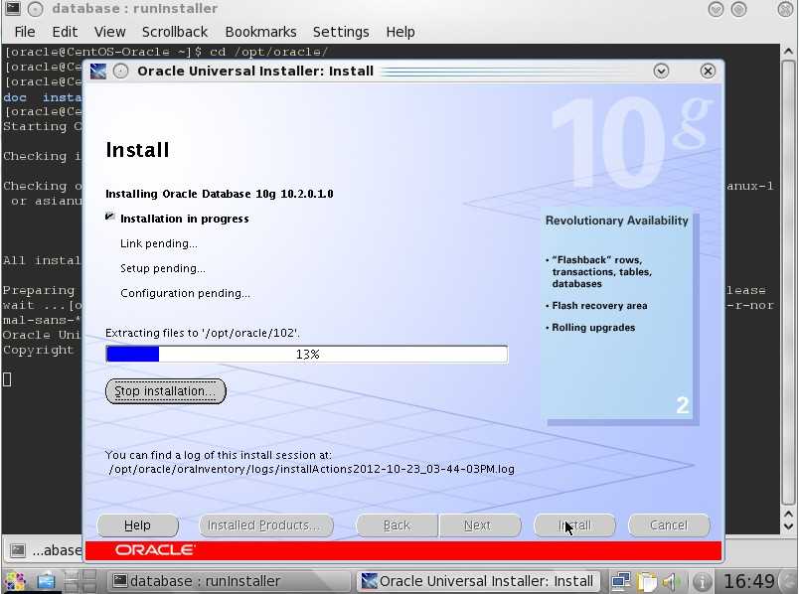Click the Flash recovery area bullet text
The width and height of the screenshot is (799, 594).
pyautogui.click(x=599, y=306)
